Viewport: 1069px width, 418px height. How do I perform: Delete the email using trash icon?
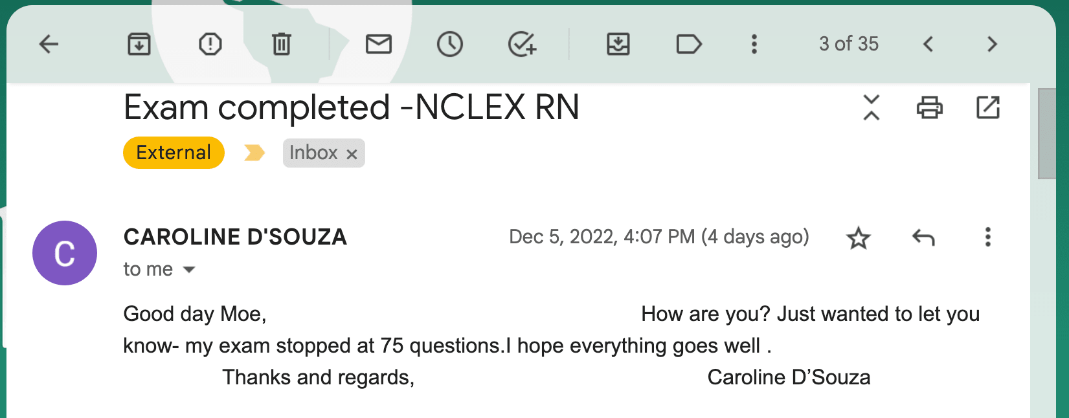(281, 44)
